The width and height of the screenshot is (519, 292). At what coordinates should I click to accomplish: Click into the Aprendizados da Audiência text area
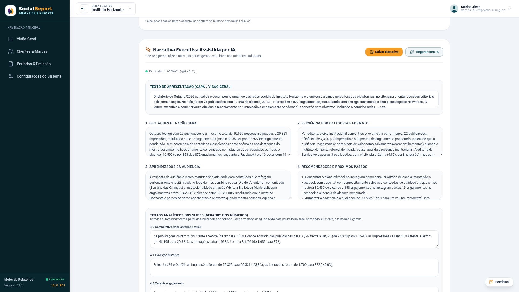tap(218, 185)
